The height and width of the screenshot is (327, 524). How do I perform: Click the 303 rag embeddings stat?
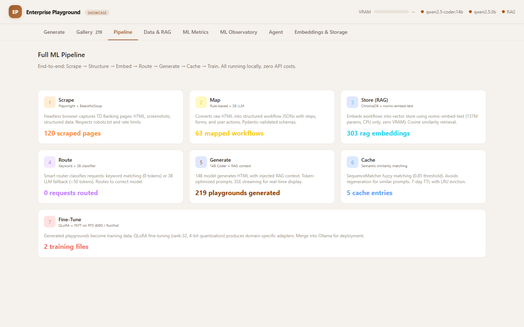(x=378, y=133)
